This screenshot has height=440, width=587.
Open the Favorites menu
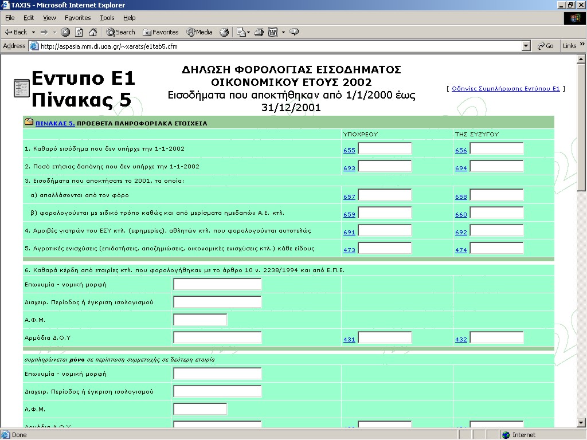point(78,18)
